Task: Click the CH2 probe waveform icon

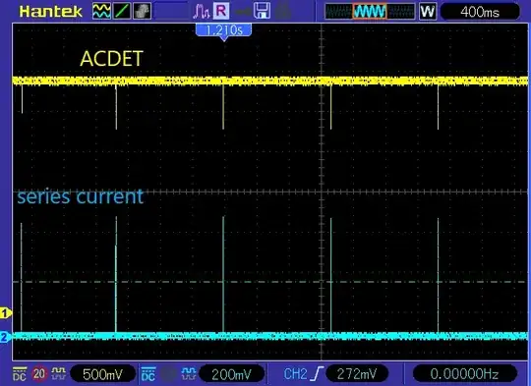Action: pos(189,373)
